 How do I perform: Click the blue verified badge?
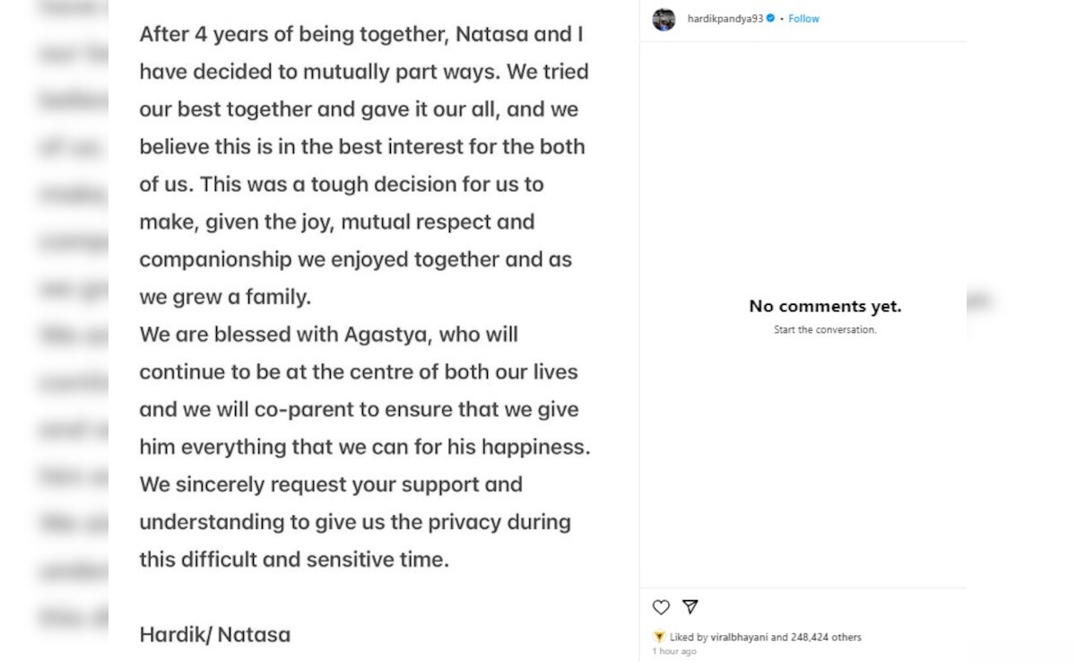coord(770,18)
